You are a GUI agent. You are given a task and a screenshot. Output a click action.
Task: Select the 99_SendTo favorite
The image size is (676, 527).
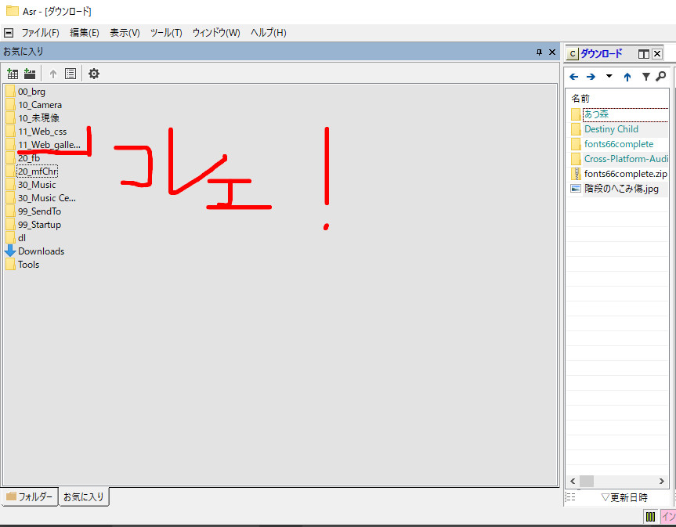(39, 211)
